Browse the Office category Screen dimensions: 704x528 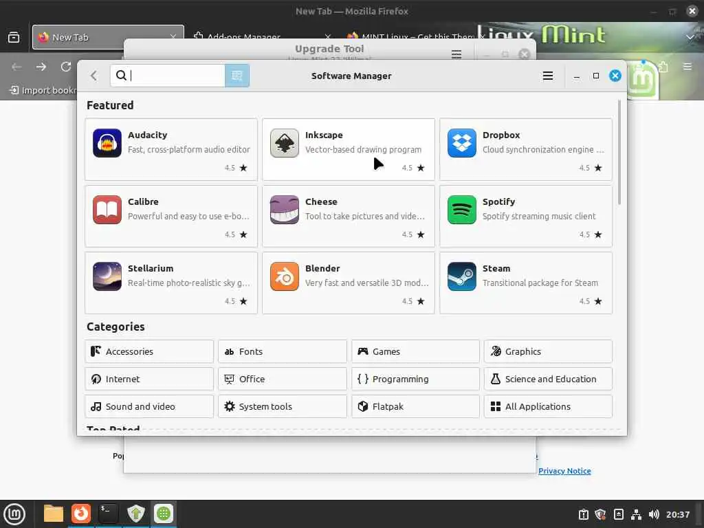click(283, 379)
